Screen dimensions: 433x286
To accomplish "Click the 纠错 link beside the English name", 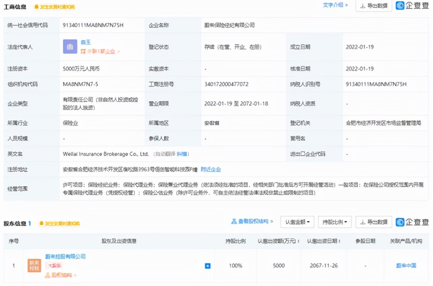I will (x=182, y=154).
